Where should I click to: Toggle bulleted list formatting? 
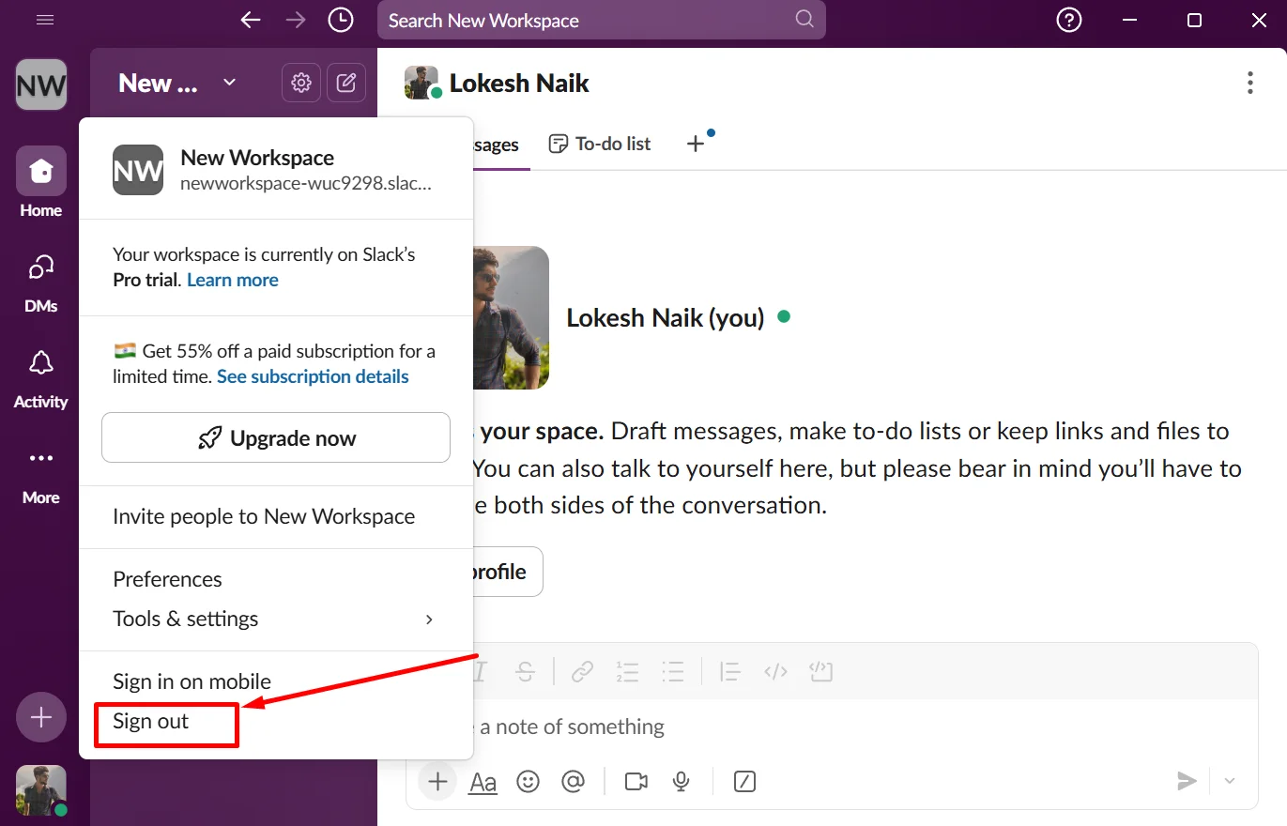pos(672,672)
